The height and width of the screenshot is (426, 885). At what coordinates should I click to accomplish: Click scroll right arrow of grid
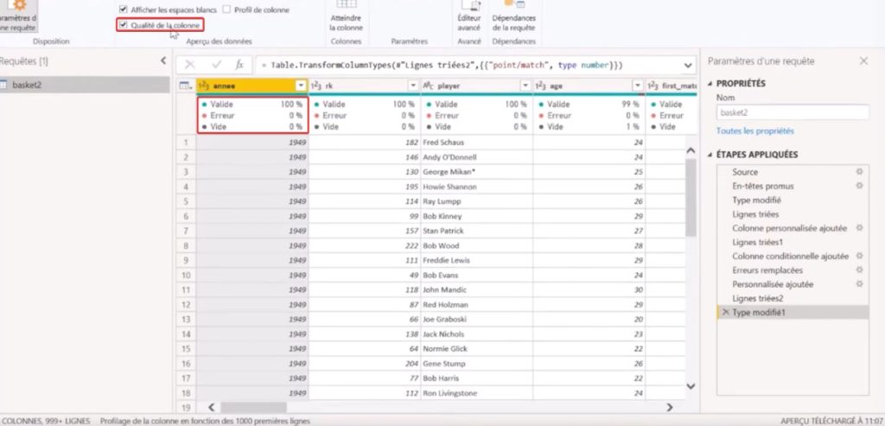tap(670, 407)
